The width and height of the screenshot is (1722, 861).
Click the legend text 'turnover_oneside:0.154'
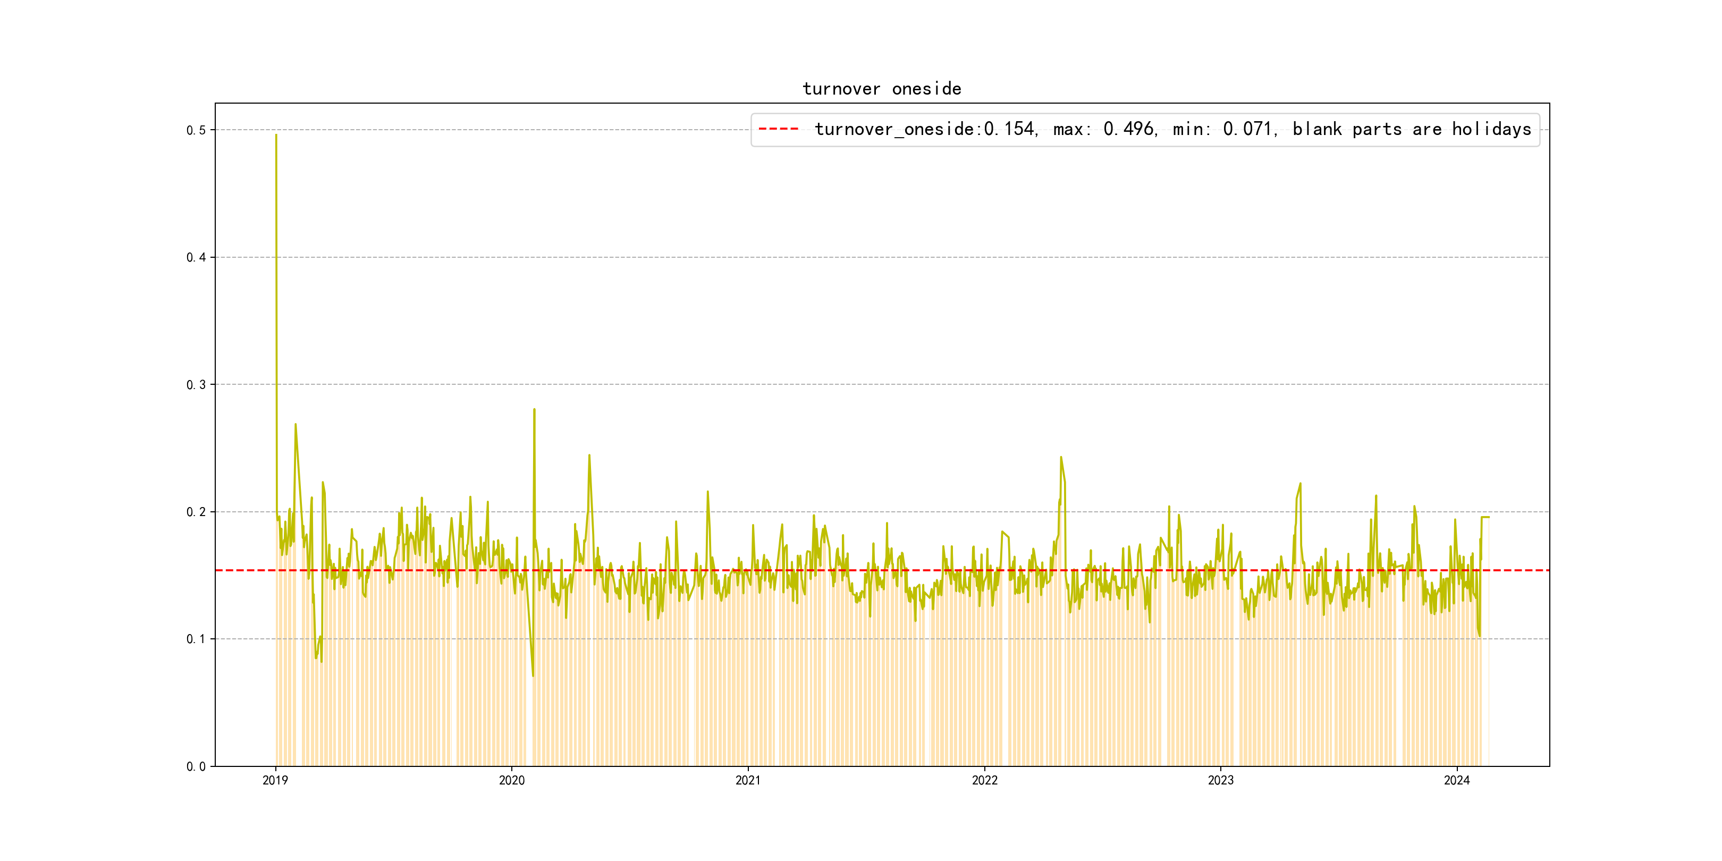click(924, 129)
